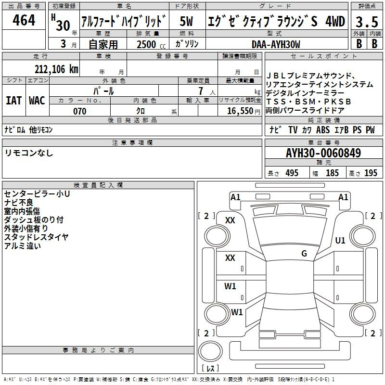The image size is (385, 385).
Task: Select the 車台番号 section header
Action: coord(323,142)
